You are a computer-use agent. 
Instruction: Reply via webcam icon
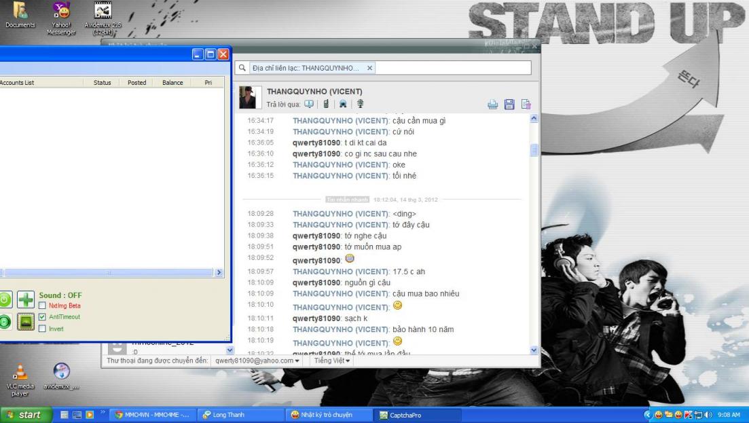coord(343,104)
